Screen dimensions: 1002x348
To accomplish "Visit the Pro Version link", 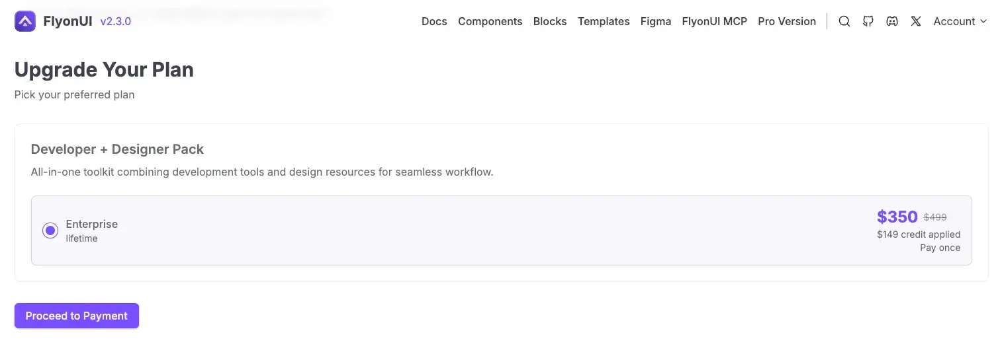I will (787, 21).
